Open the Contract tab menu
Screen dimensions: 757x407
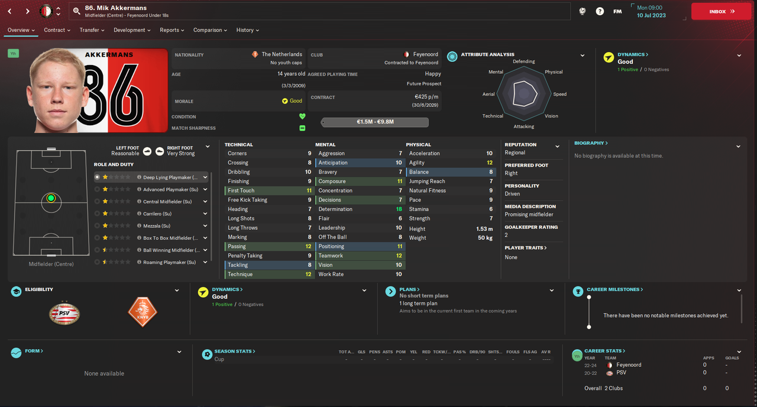(x=57, y=30)
